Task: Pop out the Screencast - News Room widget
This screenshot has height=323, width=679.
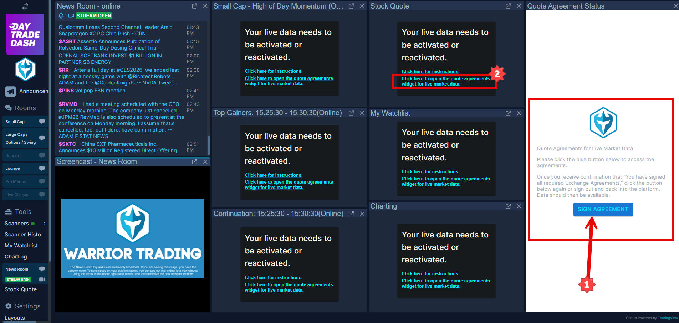Action: click(x=194, y=161)
